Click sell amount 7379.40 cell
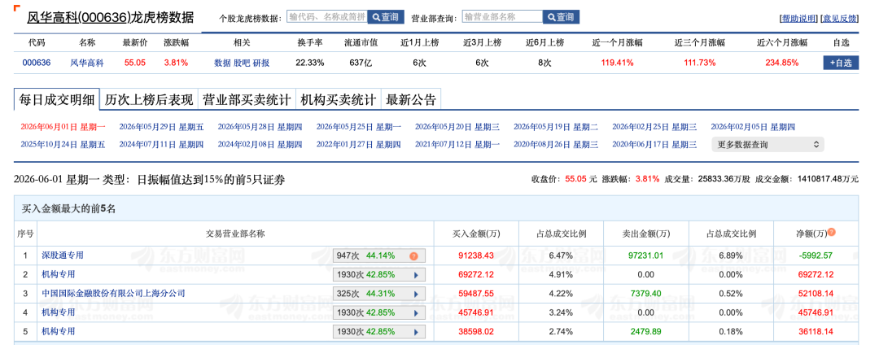 point(645,293)
